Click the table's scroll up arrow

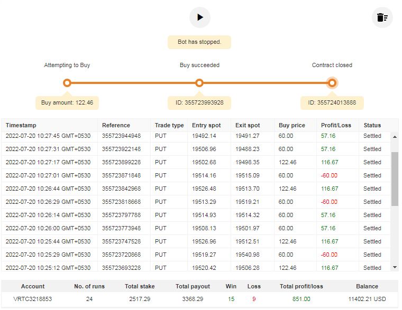tap(395, 137)
